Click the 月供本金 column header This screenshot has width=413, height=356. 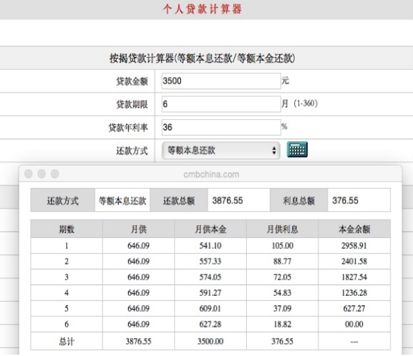[210, 229]
